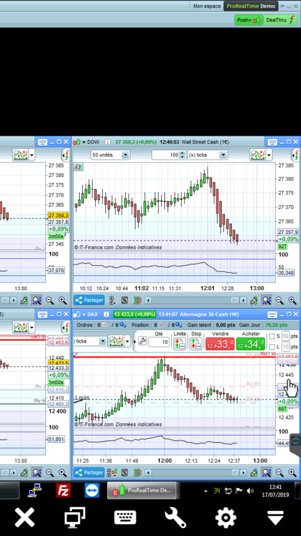The height and width of the screenshot is (536, 301).
Task: Click the red-green arrows icon on DOW chart
Action: tap(78, 167)
